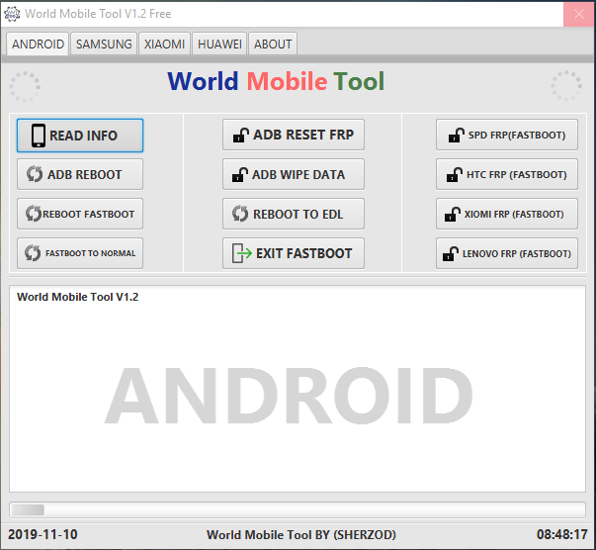596x550 pixels.
Task: Click the World Mobile Tool gear icon in title bar
Action: 12,14
